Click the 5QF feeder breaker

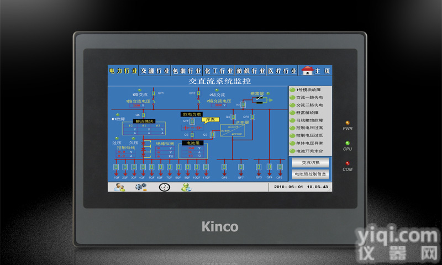pyautogui.click(x=151, y=167)
